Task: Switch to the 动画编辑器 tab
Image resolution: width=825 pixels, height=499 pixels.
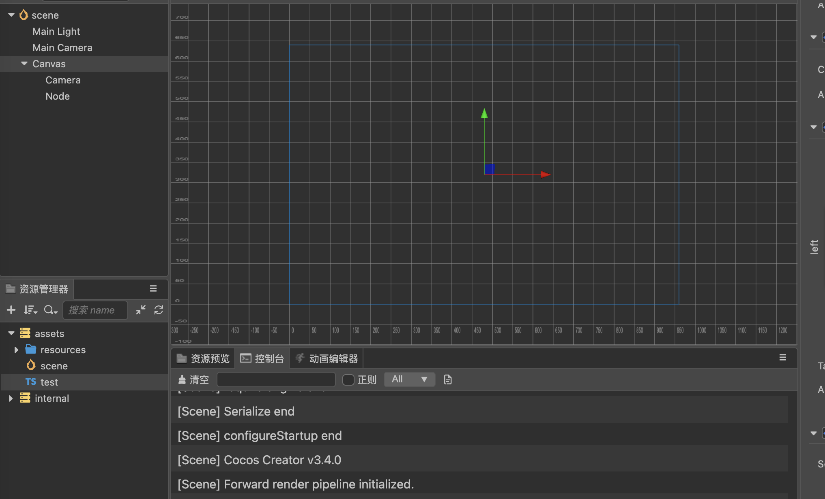Action: 327,358
